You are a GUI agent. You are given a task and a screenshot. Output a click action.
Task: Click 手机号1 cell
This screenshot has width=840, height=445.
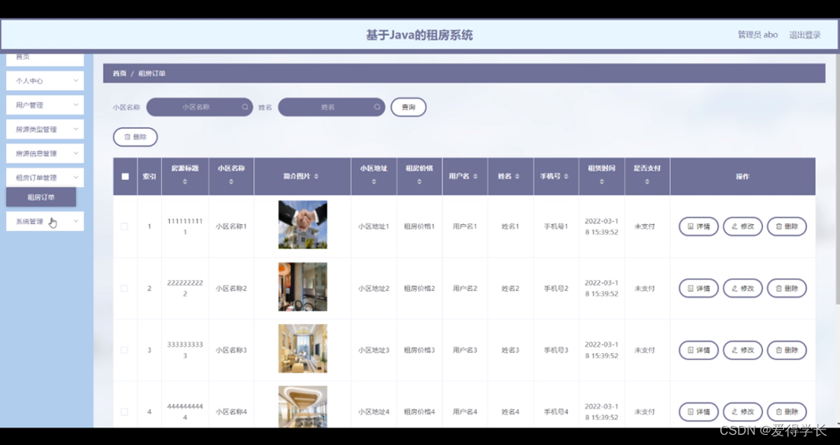click(x=556, y=226)
